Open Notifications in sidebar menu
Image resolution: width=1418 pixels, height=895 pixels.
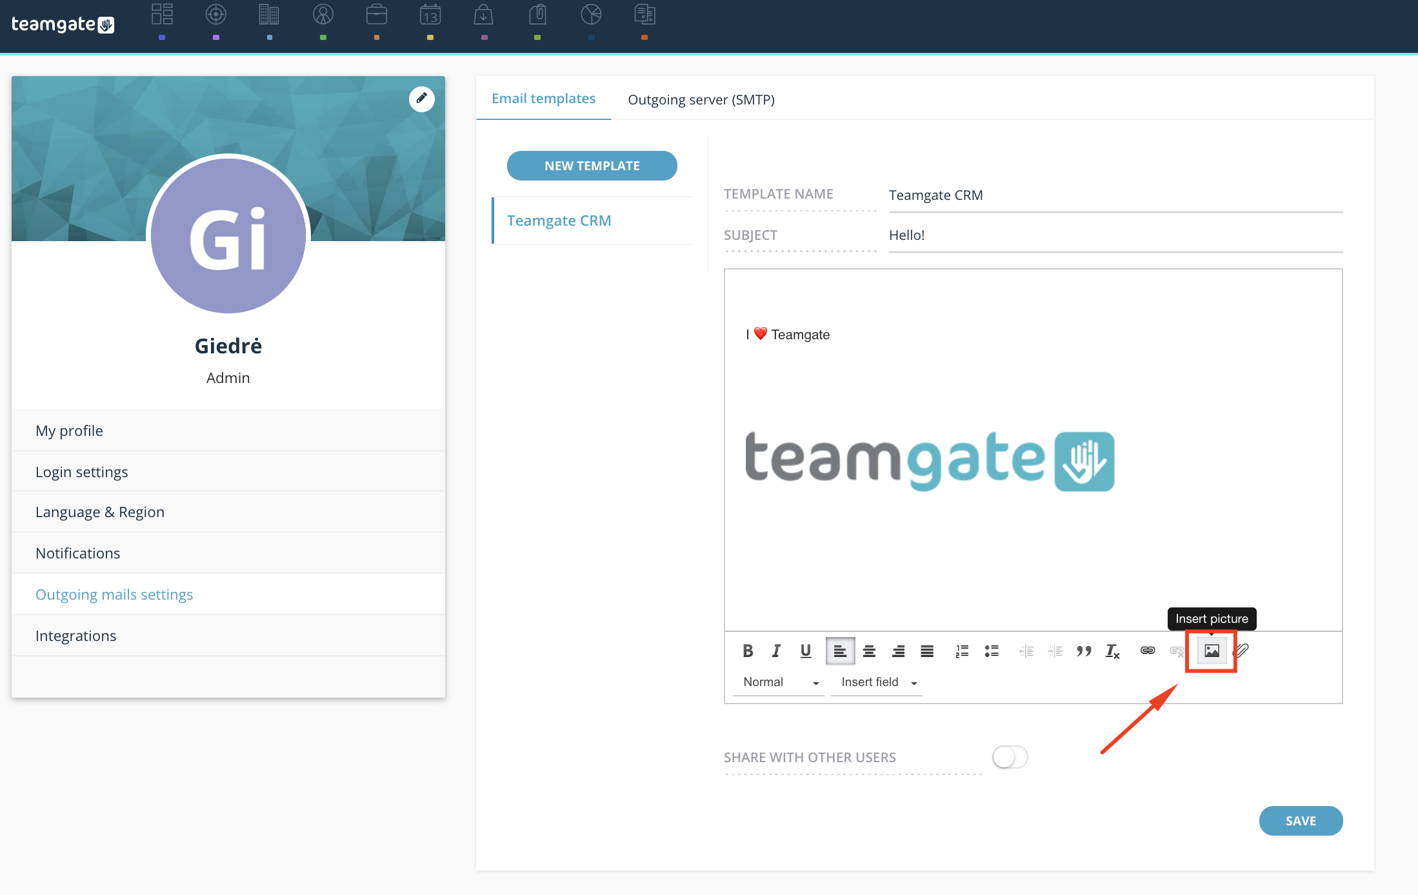[x=228, y=553]
